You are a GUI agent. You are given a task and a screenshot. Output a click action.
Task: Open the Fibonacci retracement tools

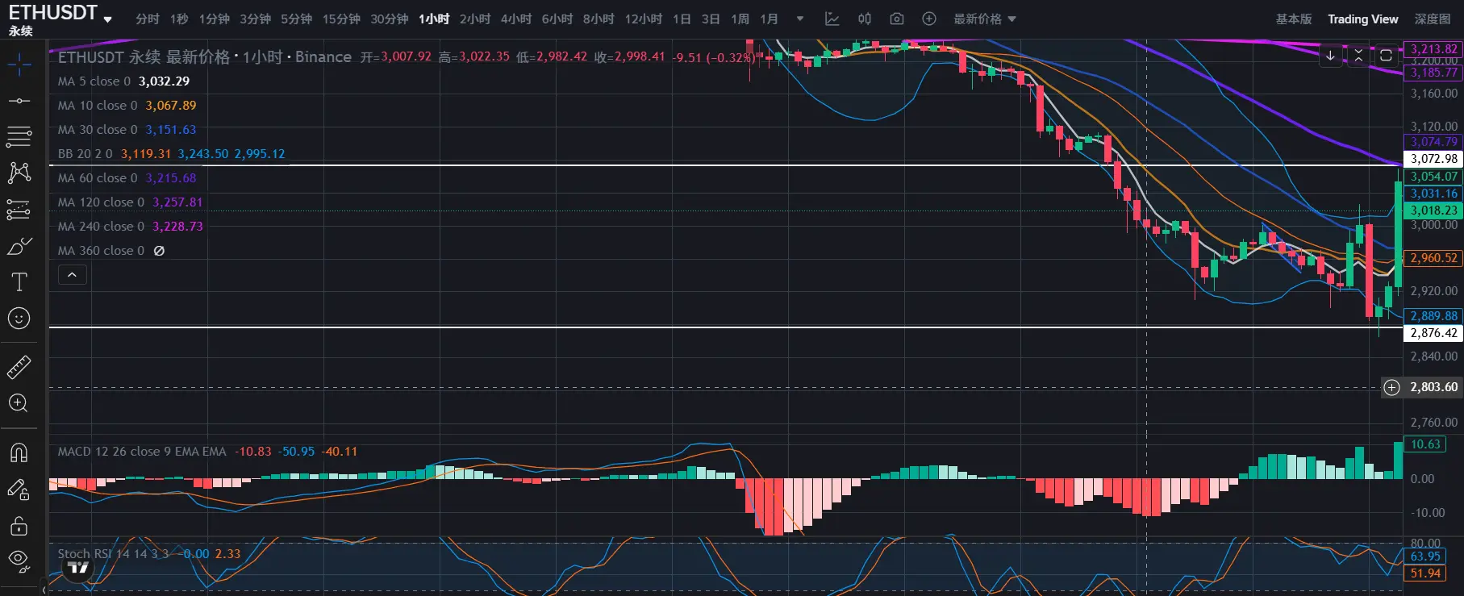coord(19,136)
